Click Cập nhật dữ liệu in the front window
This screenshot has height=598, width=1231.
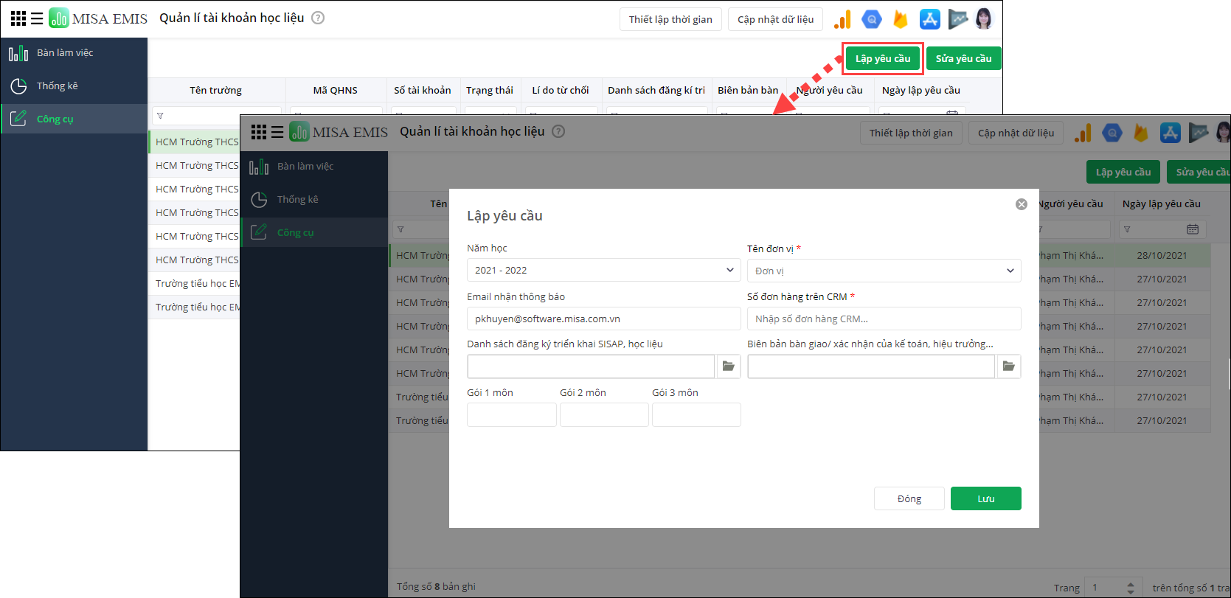[1016, 133]
